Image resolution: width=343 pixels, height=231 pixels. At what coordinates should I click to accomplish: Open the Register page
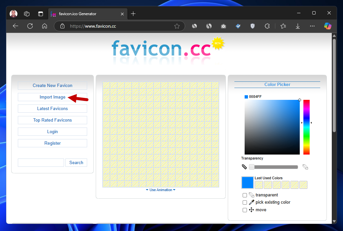[x=52, y=143]
